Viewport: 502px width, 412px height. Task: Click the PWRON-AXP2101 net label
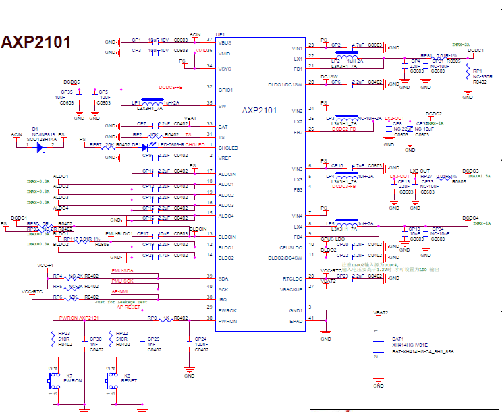(79, 318)
